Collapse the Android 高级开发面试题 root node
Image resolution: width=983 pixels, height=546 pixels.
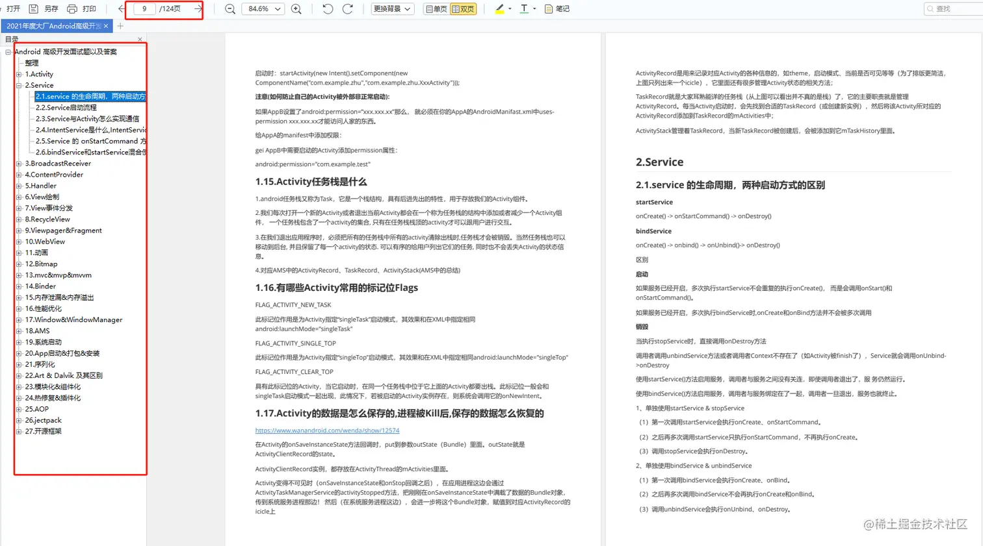coord(8,52)
